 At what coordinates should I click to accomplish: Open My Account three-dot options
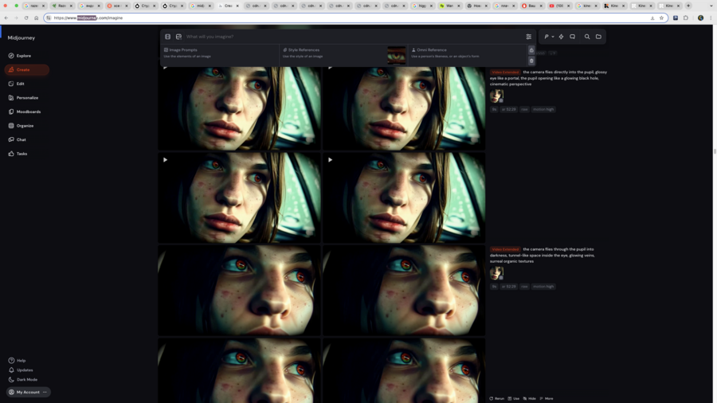(45, 392)
